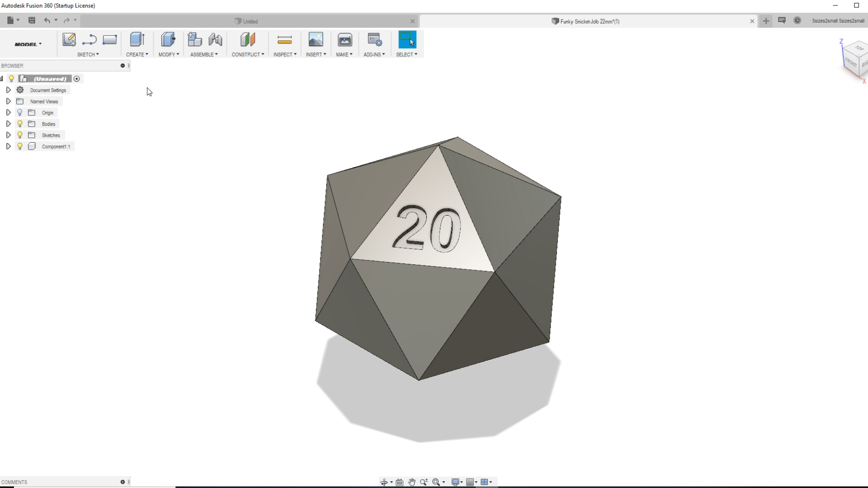Open the Make 3D print icon
Screen dimensions: 868x488
pyautogui.click(x=344, y=40)
